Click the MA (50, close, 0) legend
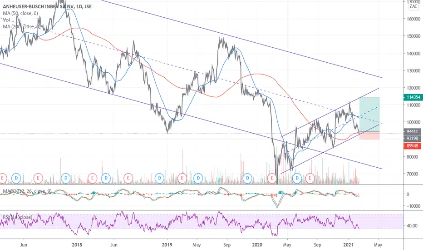Screen dimensions: 423x250 click(x=20, y=13)
